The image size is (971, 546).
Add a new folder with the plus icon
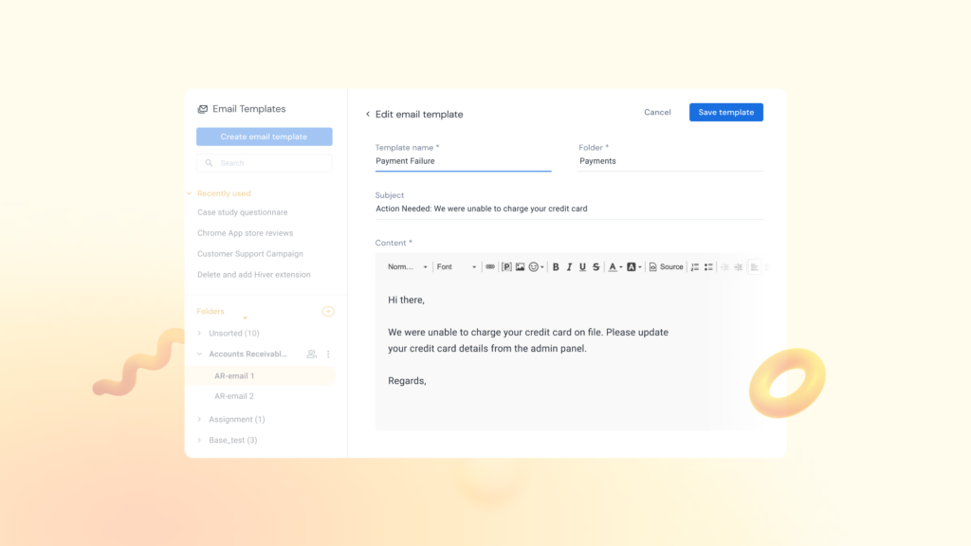[x=328, y=311]
